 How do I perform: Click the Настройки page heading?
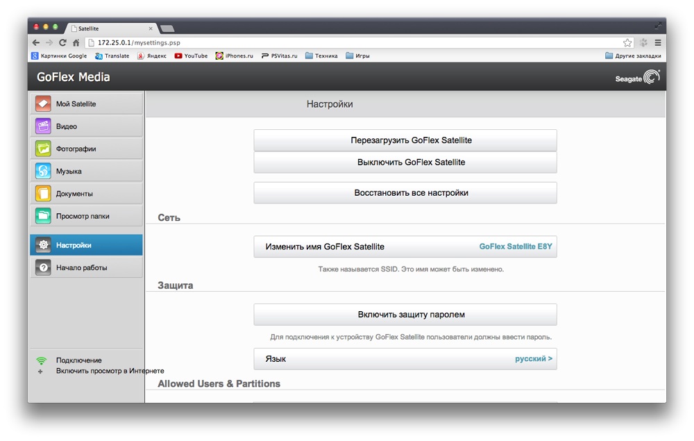pos(330,104)
